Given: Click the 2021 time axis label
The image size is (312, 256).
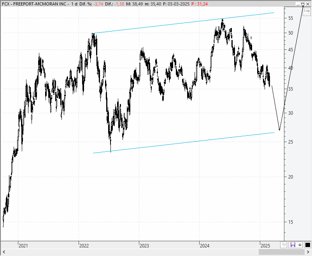Looking at the screenshot, I should coord(23,246).
